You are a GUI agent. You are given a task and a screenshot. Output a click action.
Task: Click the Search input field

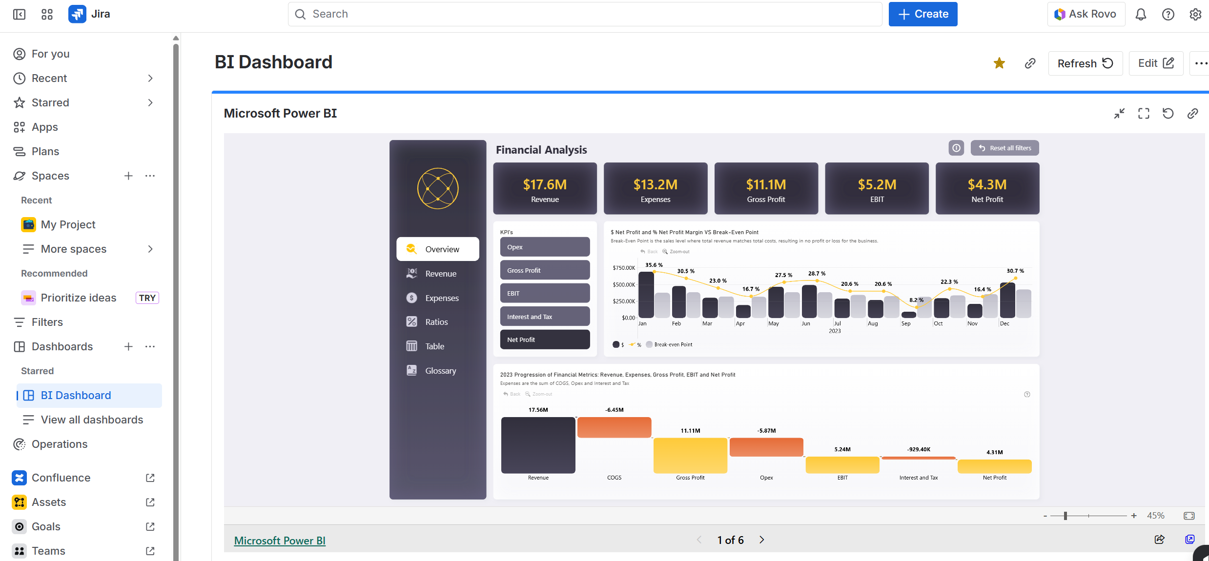pyautogui.click(x=585, y=14)
